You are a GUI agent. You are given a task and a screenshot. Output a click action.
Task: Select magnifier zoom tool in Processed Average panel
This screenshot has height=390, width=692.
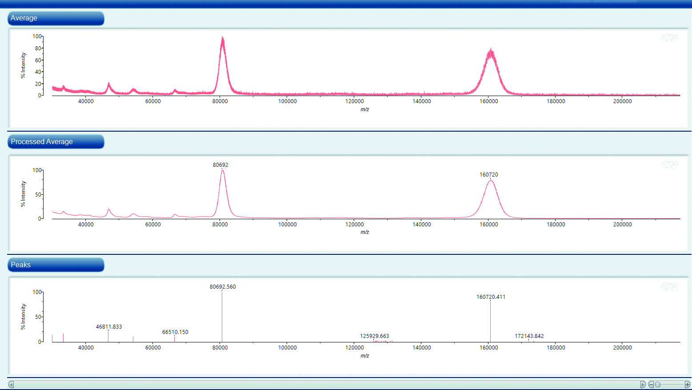pos(664,165)
